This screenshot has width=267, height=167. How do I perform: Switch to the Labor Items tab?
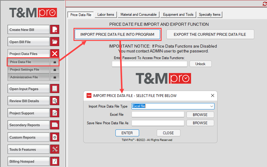[x=106, y=15]
